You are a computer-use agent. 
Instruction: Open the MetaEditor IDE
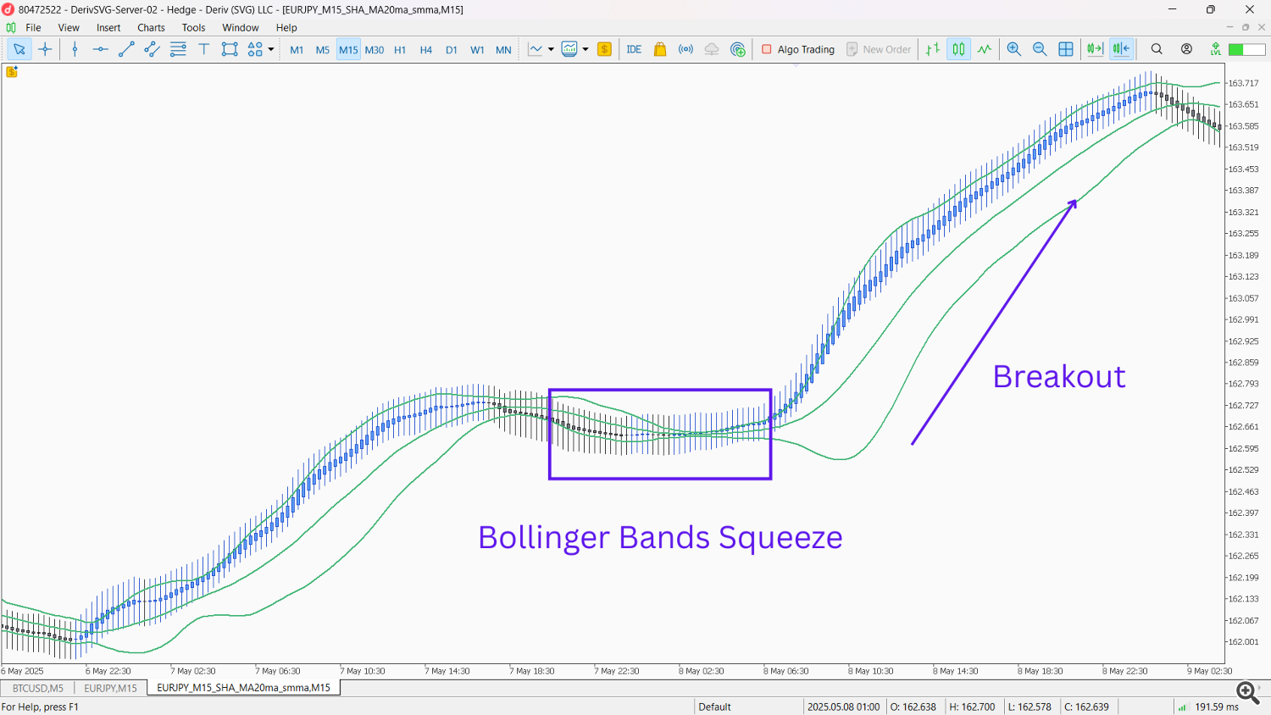click(634, 49)
